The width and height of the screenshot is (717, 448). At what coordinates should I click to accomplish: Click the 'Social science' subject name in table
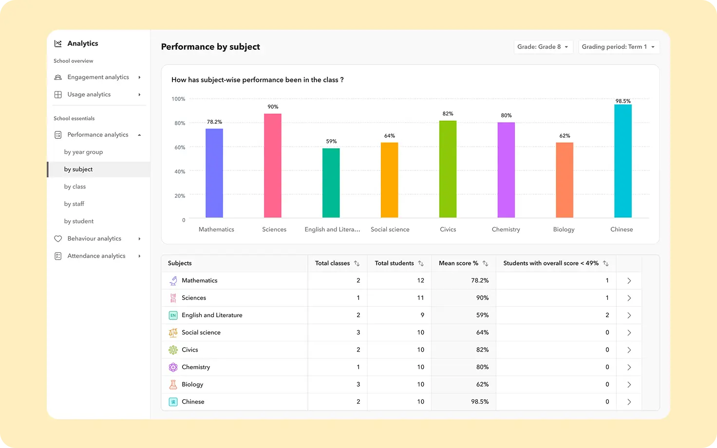tap(201, 333)
